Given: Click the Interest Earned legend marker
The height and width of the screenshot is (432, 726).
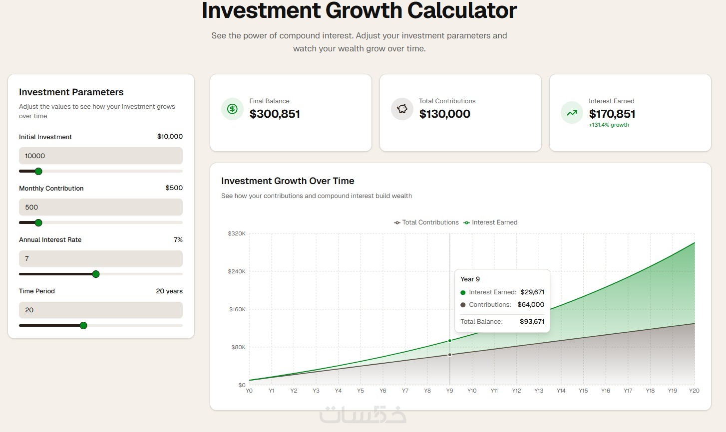Looking at the screenshot, I should click(x=466, y=222).
